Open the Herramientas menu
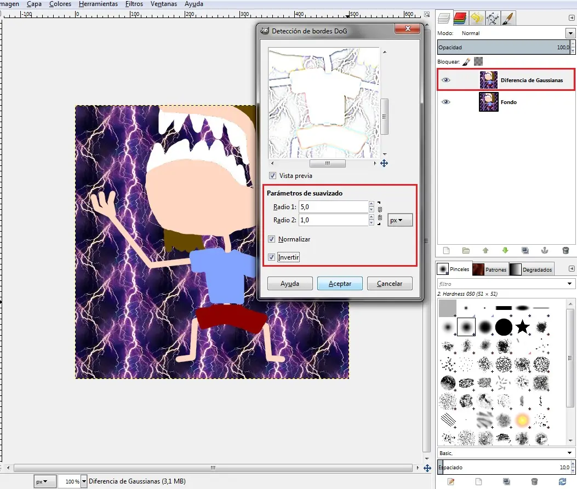Screen dimensions: 577x489 point(98,4)
